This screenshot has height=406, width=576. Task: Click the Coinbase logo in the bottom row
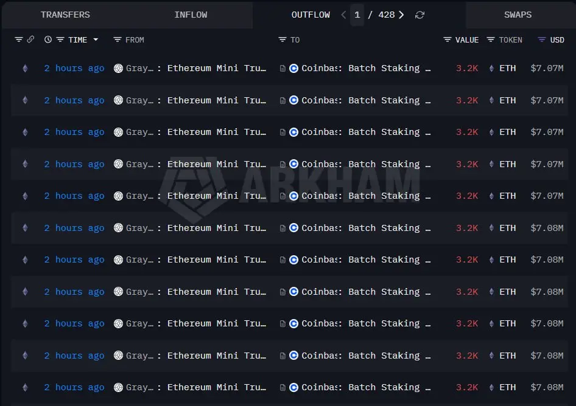(293, 387)
